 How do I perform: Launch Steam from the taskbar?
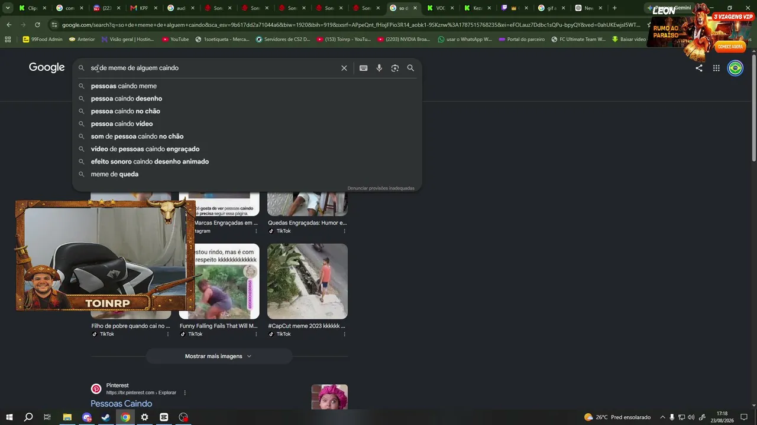tap(106, 417)
